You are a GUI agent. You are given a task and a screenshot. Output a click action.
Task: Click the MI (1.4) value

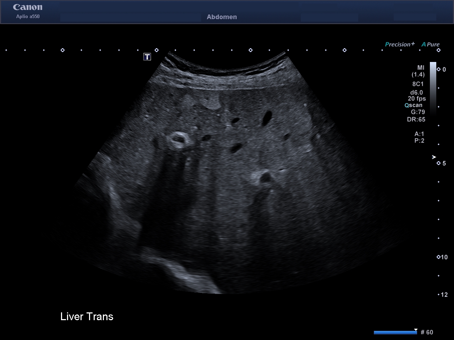(x=418, y=71)
